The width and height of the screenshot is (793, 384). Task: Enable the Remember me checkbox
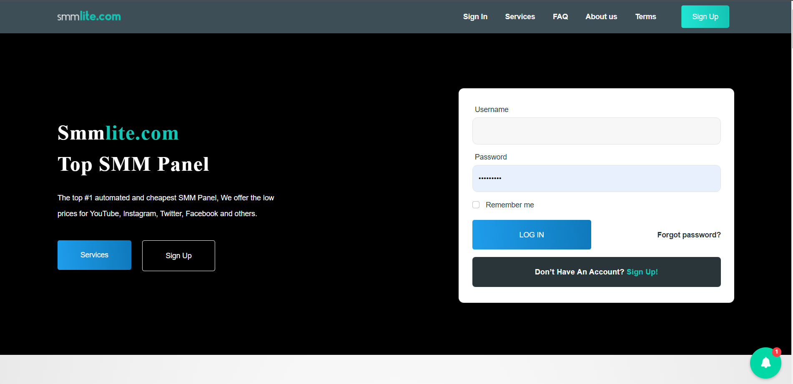click(x=476, y=205)
